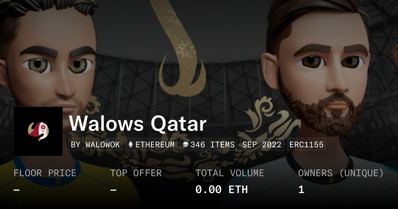Open the Walows Qatar collection title
Image resolution: width=398 pixels, height=209 pixels.
coord(138,124)
